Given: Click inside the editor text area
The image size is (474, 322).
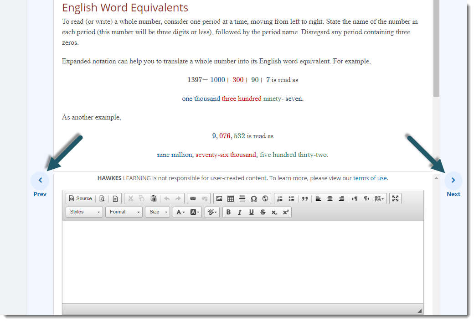Looking at the screenshot, I should coord(243,262).
